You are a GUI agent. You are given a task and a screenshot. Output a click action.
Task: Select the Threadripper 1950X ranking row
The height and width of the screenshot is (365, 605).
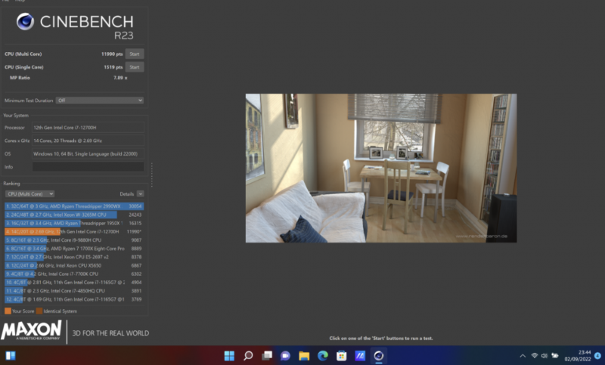[74, 223]
